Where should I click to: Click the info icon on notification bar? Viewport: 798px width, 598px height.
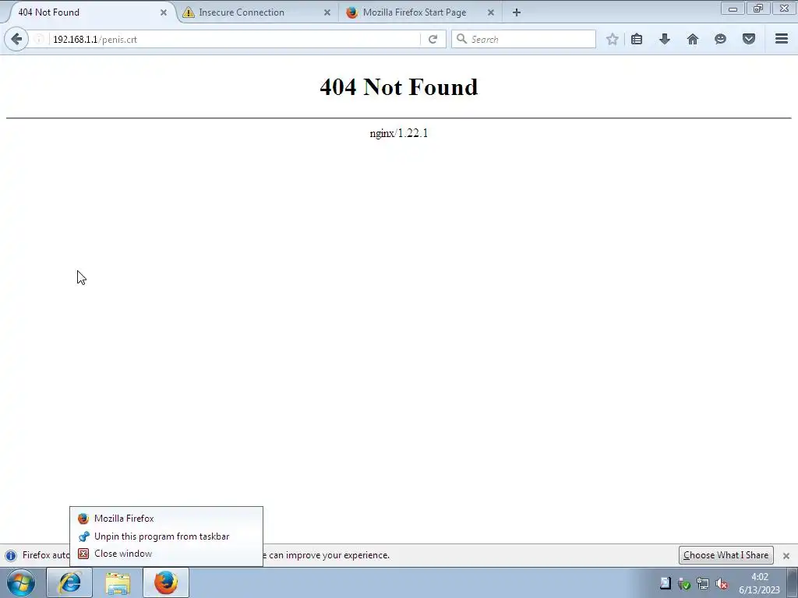11,555
